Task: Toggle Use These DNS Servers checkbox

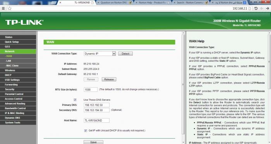Action: [x=75, y=100]
